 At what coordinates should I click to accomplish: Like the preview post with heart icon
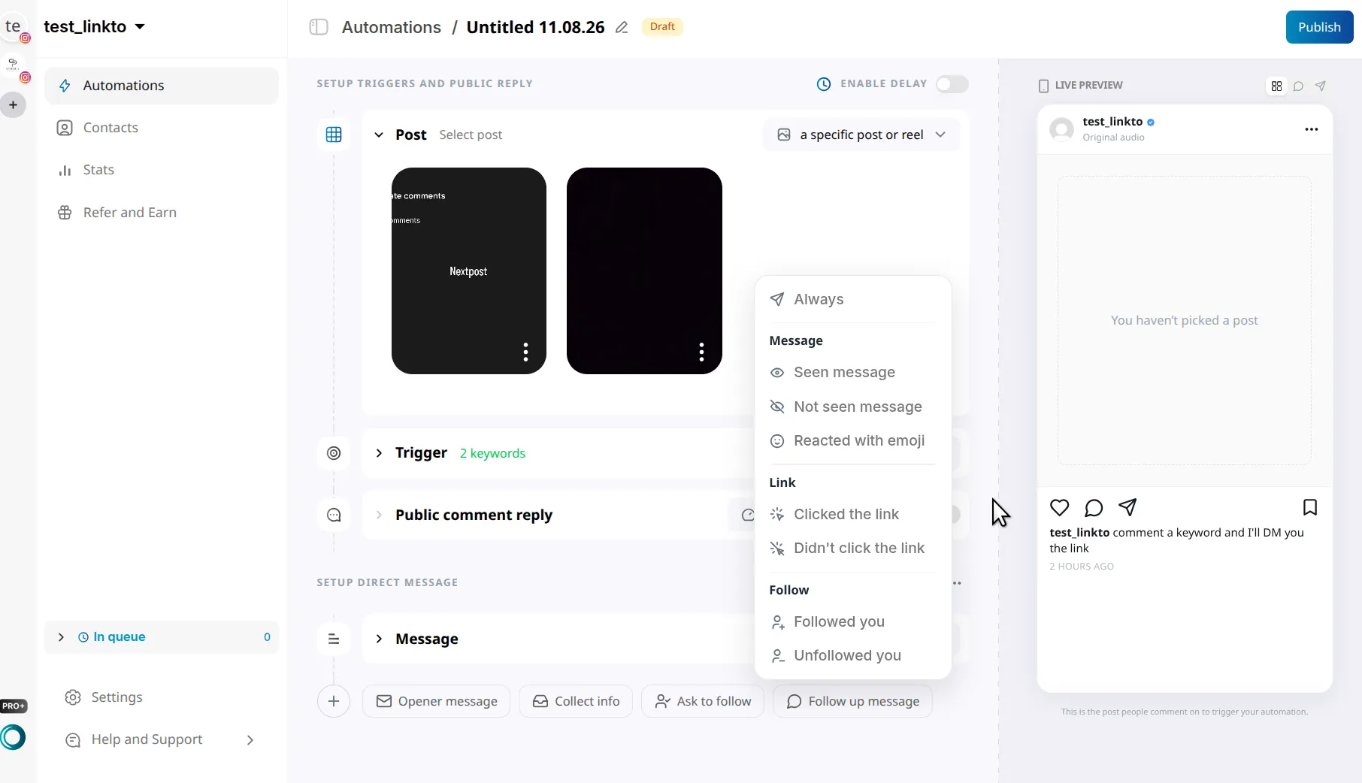[1059, 507]
